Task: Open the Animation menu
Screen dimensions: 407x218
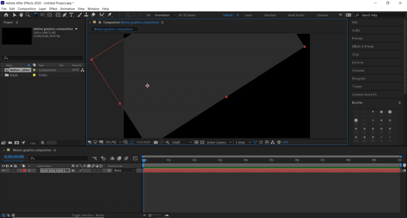Action: tap(67, 9)
